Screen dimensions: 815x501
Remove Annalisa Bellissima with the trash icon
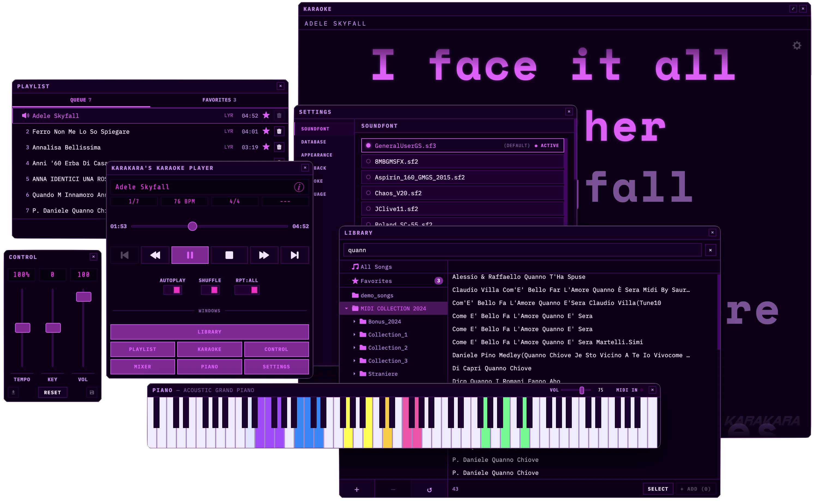(x=279, y=147)
